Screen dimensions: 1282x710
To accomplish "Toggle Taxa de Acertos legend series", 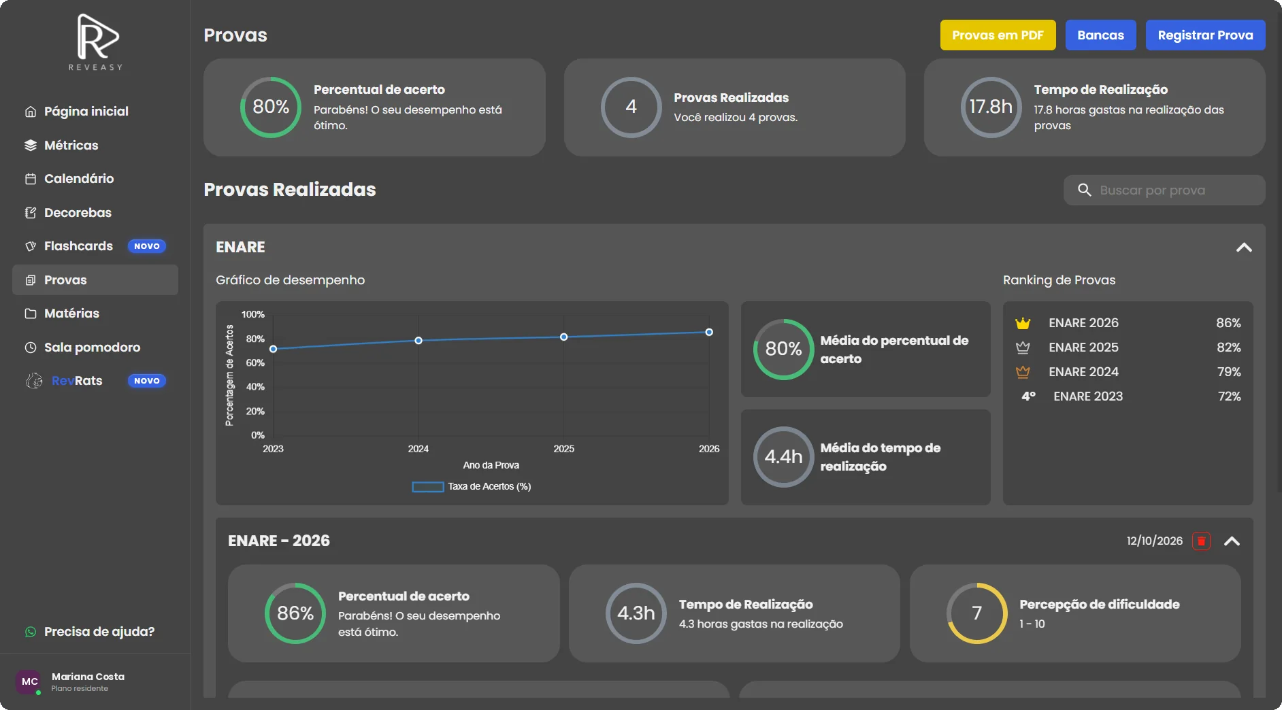I will pyautogui.click(x=472, y=486).
